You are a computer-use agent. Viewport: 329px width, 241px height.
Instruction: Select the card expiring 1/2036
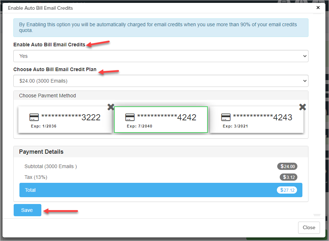65,120
